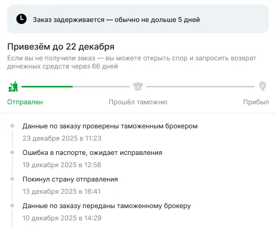Click the gray progress bar toward Прибыл
The image size is (277, 228).
coord(200,86)
